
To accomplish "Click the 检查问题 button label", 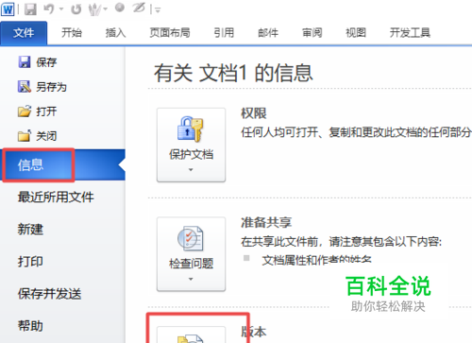I will click(191, 264).
